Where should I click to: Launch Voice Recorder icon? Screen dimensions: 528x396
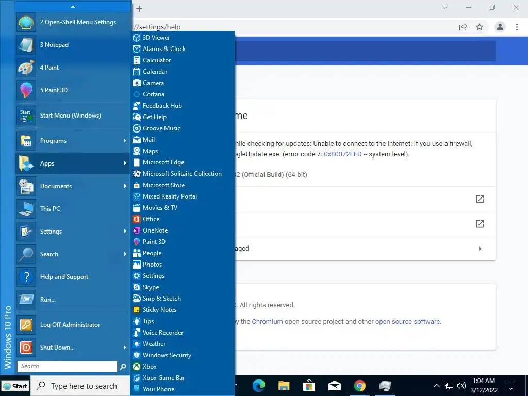[x=136, y=333]
